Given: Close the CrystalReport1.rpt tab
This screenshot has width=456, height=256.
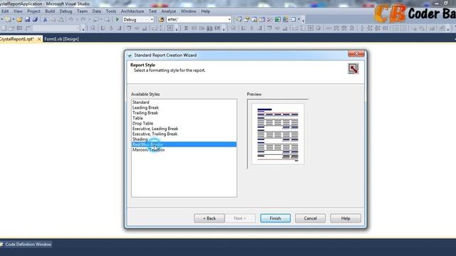Looking at the screenshot, I should pos(39,38).
